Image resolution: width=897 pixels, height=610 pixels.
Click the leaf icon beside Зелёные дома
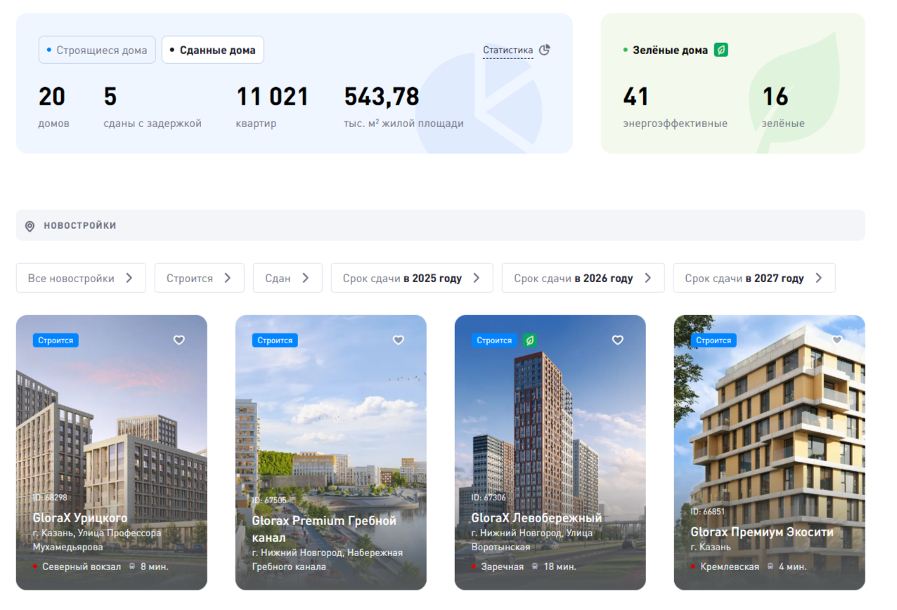pos(720,50)
